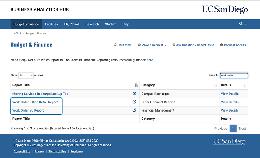View Details for Campus Recharges row
The image size is (260, 158).
[230, 94]
